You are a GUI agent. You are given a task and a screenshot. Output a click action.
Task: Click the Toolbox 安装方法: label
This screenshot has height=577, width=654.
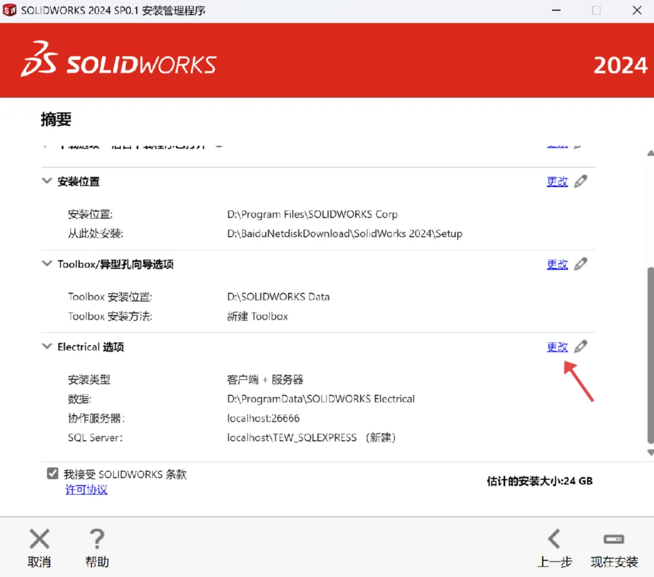point(110,317)
